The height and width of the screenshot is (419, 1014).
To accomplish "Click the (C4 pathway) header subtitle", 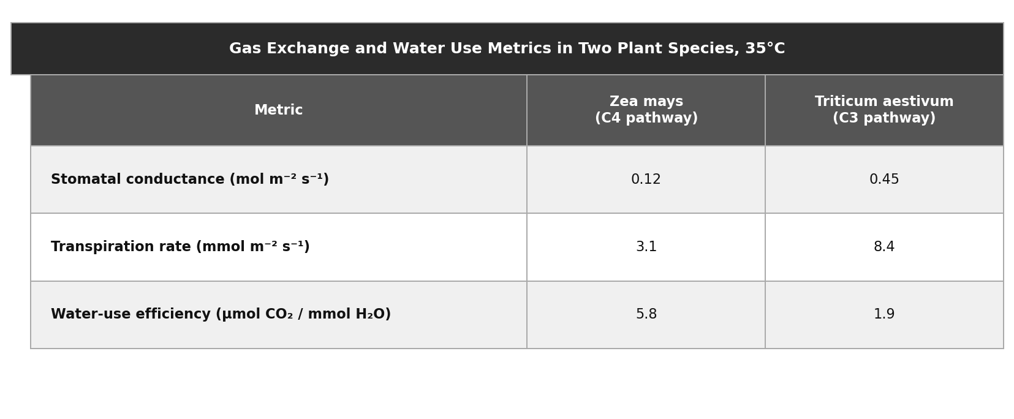I will point(646,119).
